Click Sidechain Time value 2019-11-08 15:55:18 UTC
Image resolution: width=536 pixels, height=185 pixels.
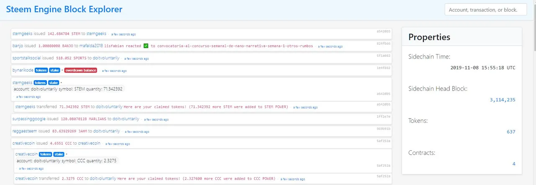[483, 67]
